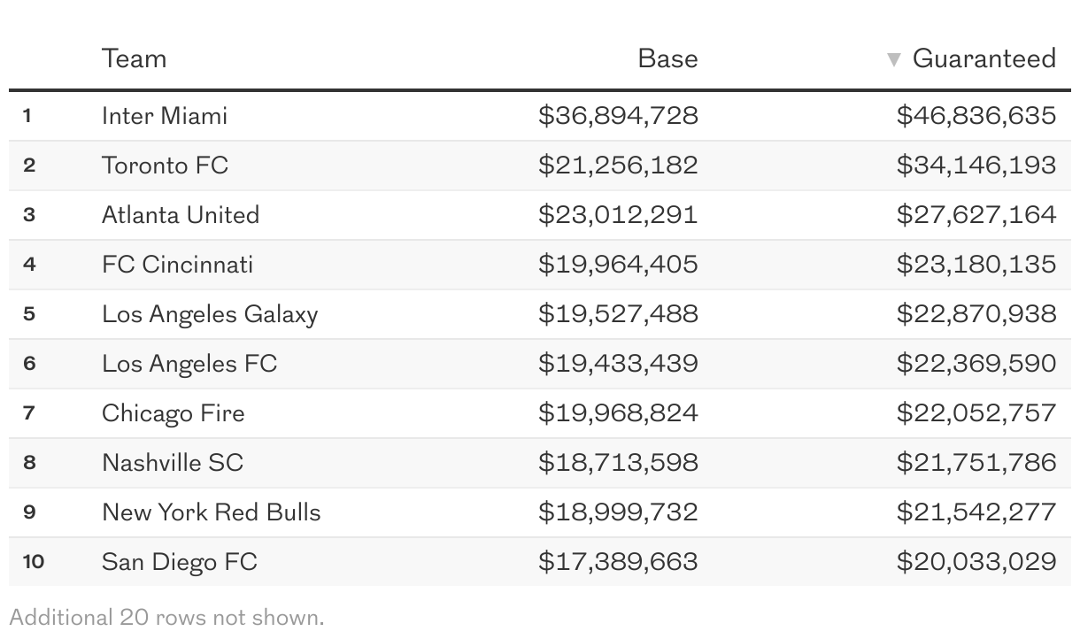1080x639 pixels.
Task: Select the Inter Miami team name
Action: coord(165,116)
